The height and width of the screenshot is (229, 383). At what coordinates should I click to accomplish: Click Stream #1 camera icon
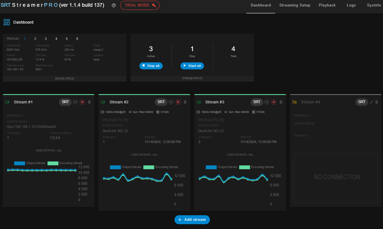tap(7, 102)
